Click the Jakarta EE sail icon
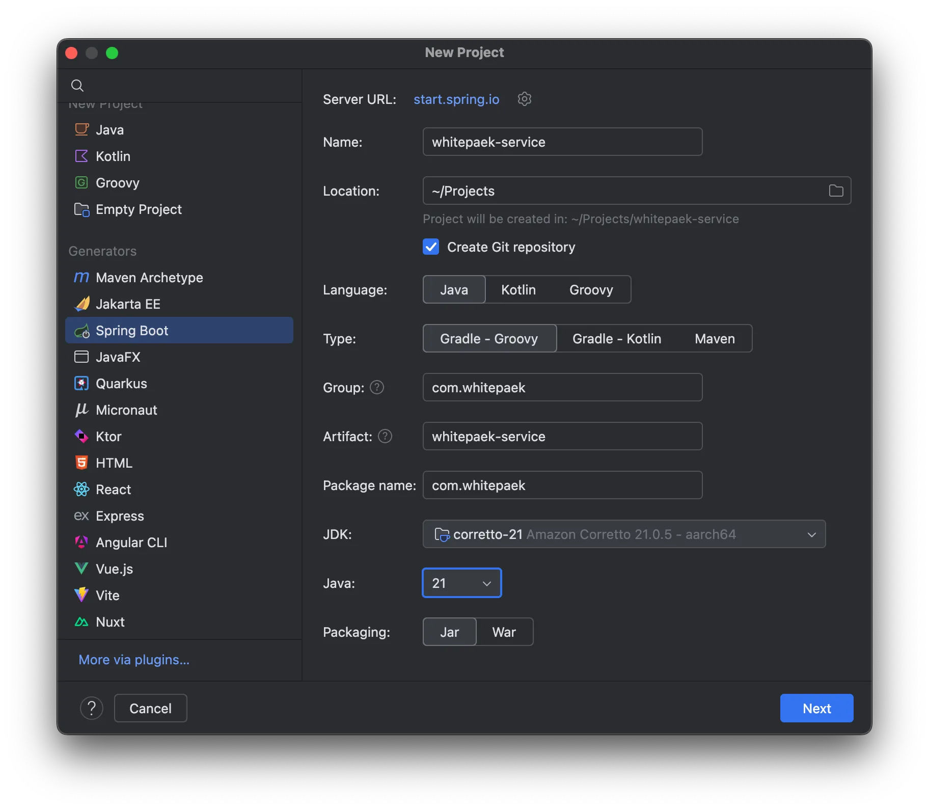 pyautogui.click(x=81, y=304)
